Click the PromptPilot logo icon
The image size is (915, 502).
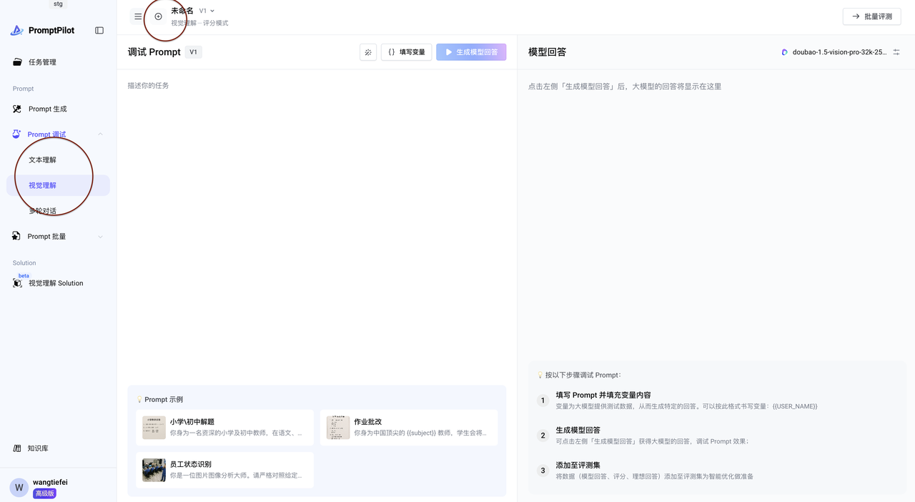point(16,30)
